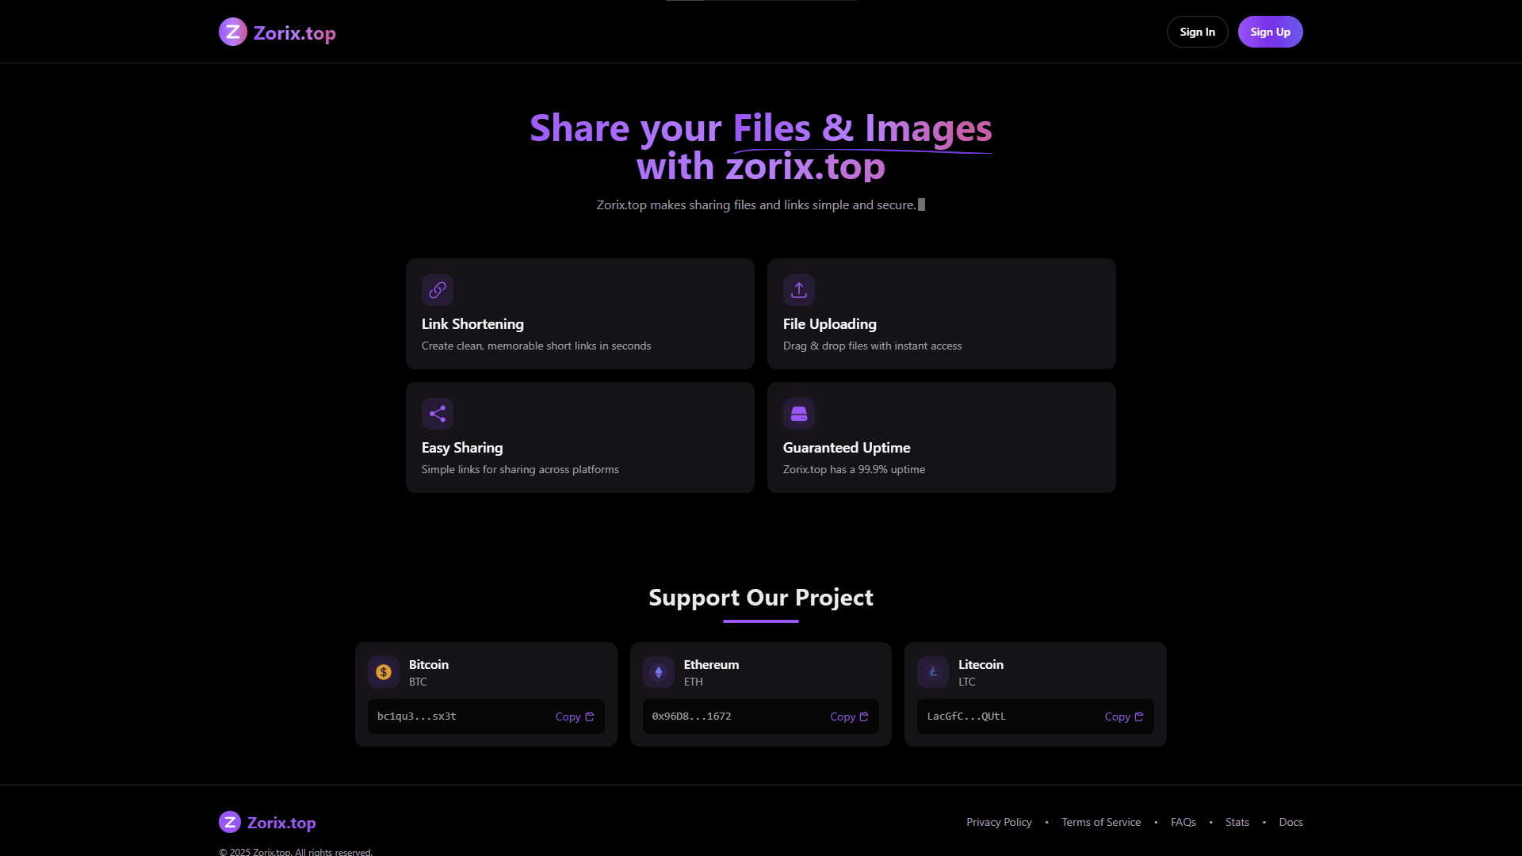The width and height of the screenshot is (1522, 856).
Task: Click the Bitcoin address field showing bc1qu3...sx3t
Action: 415,716
